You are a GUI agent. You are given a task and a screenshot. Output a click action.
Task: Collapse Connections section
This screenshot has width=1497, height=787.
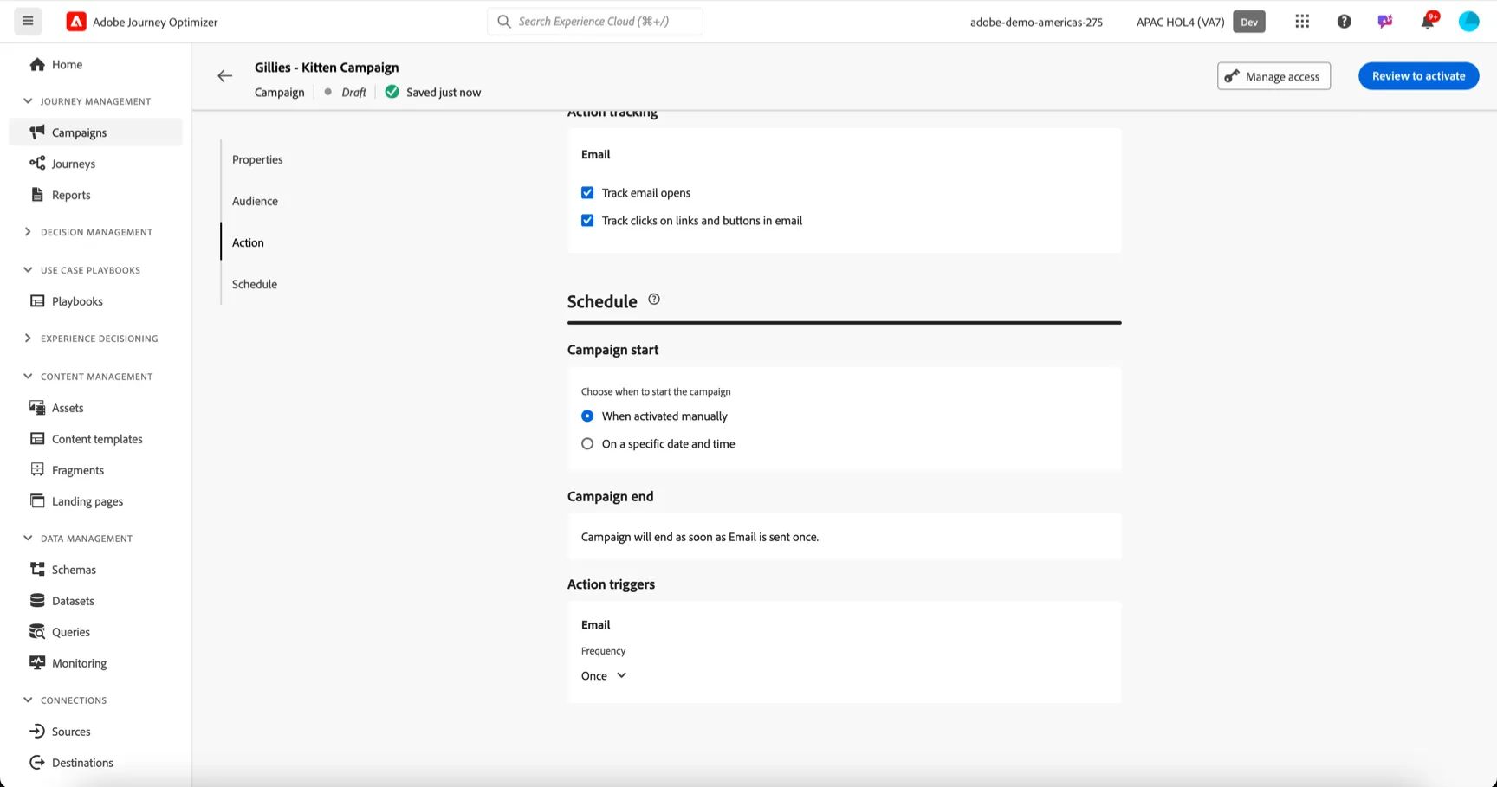[28, 700]
